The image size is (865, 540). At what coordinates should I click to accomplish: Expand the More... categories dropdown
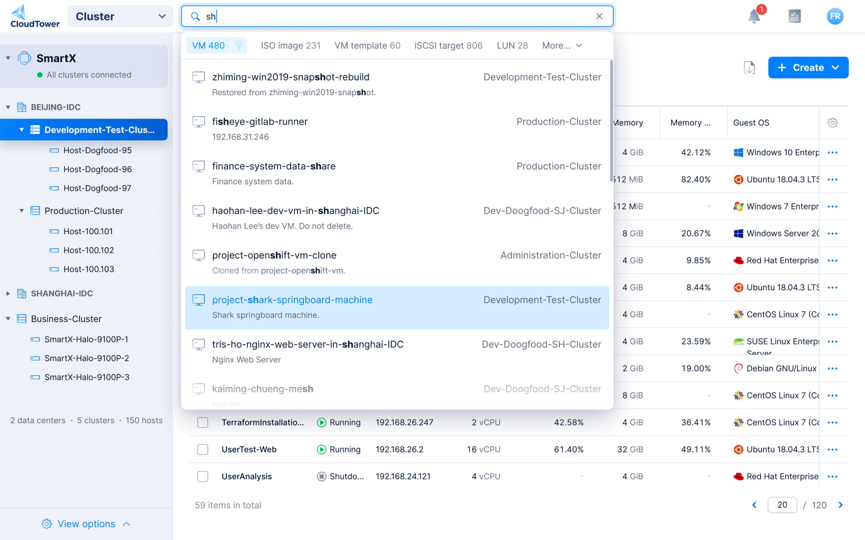coord(562,46)
